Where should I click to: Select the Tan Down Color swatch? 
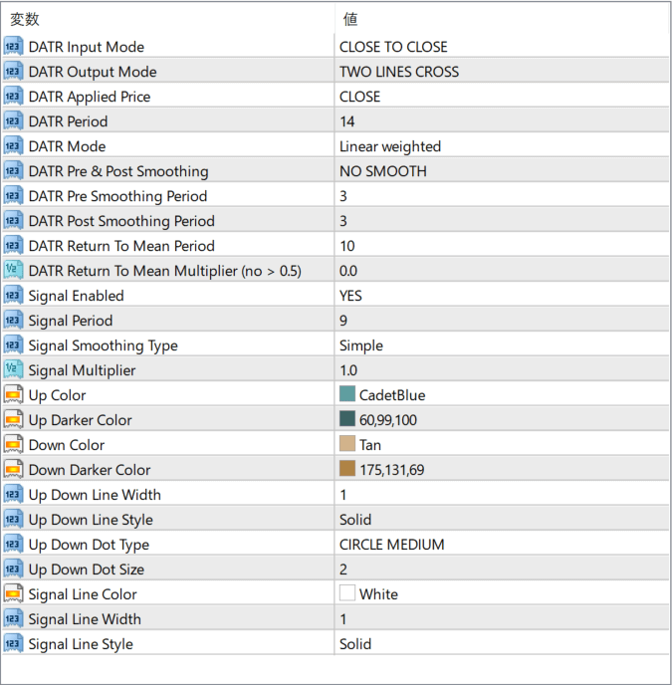coord(347,445)
